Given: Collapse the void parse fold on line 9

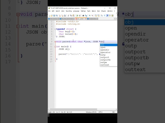Looking at the screenshot, I should 55,42.
